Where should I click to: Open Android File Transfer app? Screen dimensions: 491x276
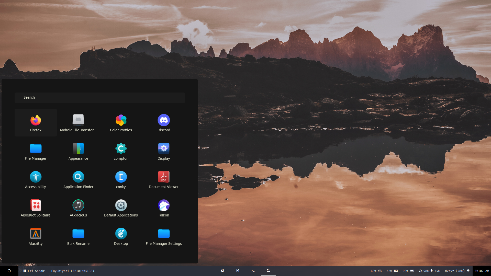click(x=78, y=123)
